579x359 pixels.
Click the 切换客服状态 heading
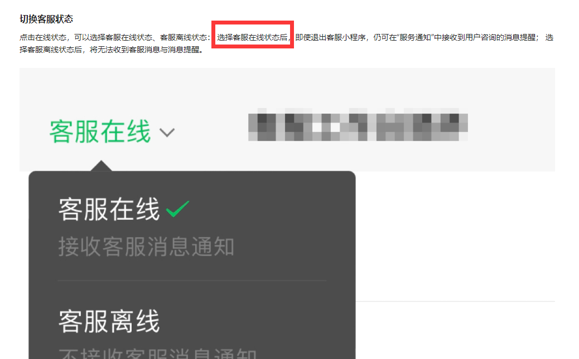point(46,19)
